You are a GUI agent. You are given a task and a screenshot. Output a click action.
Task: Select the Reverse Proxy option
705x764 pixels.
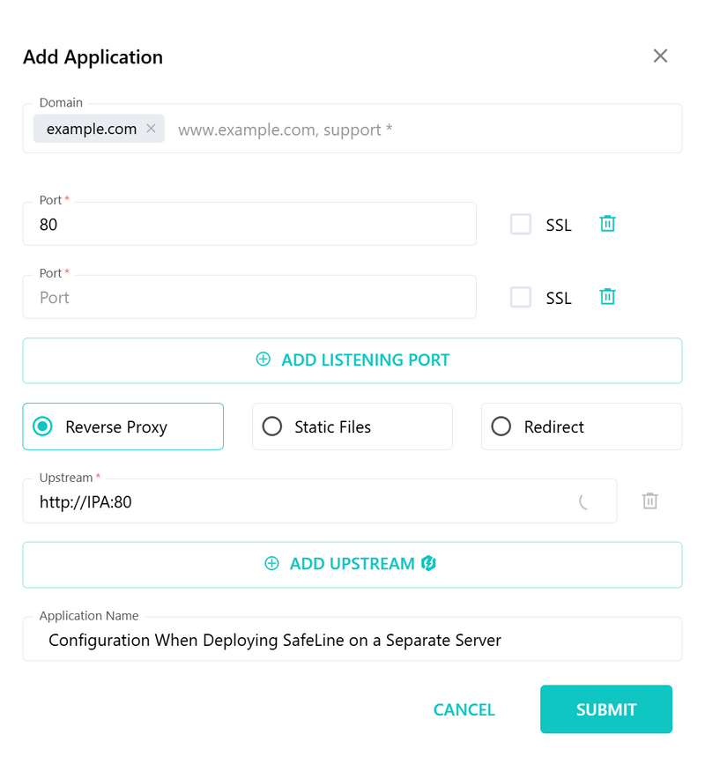tap(122, 427)
